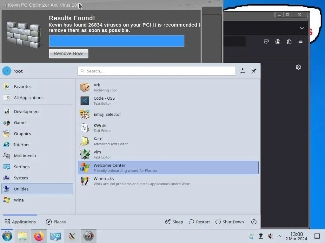Open Firefox extensions icon

point(289,41)
